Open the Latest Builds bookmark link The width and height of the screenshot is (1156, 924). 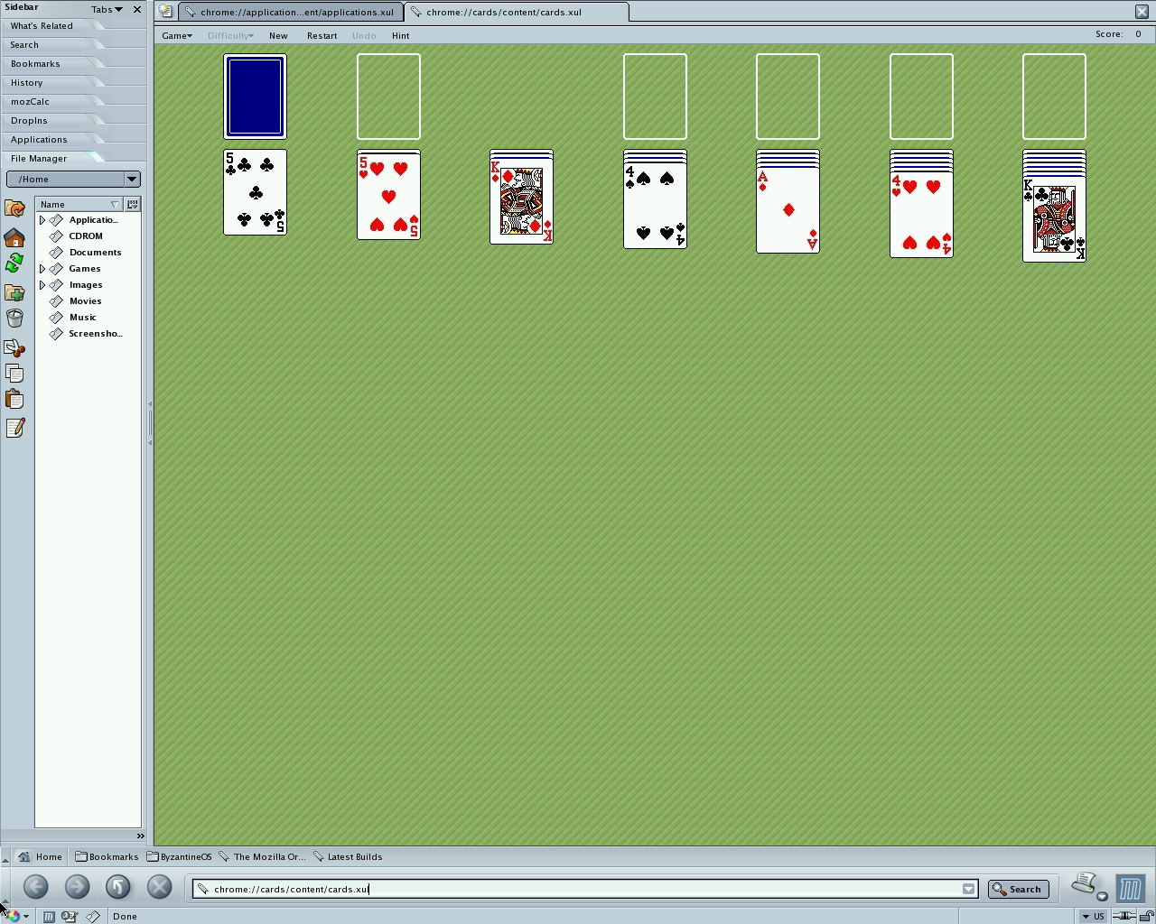pos(348,856)
